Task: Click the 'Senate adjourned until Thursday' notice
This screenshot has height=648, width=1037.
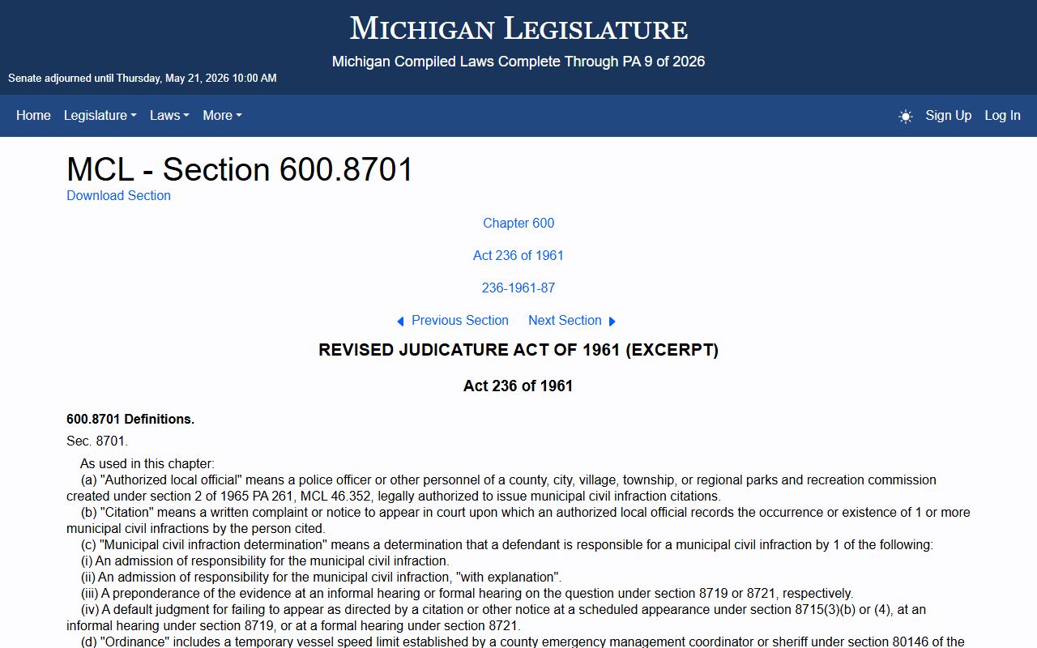Action: (143, 79)
